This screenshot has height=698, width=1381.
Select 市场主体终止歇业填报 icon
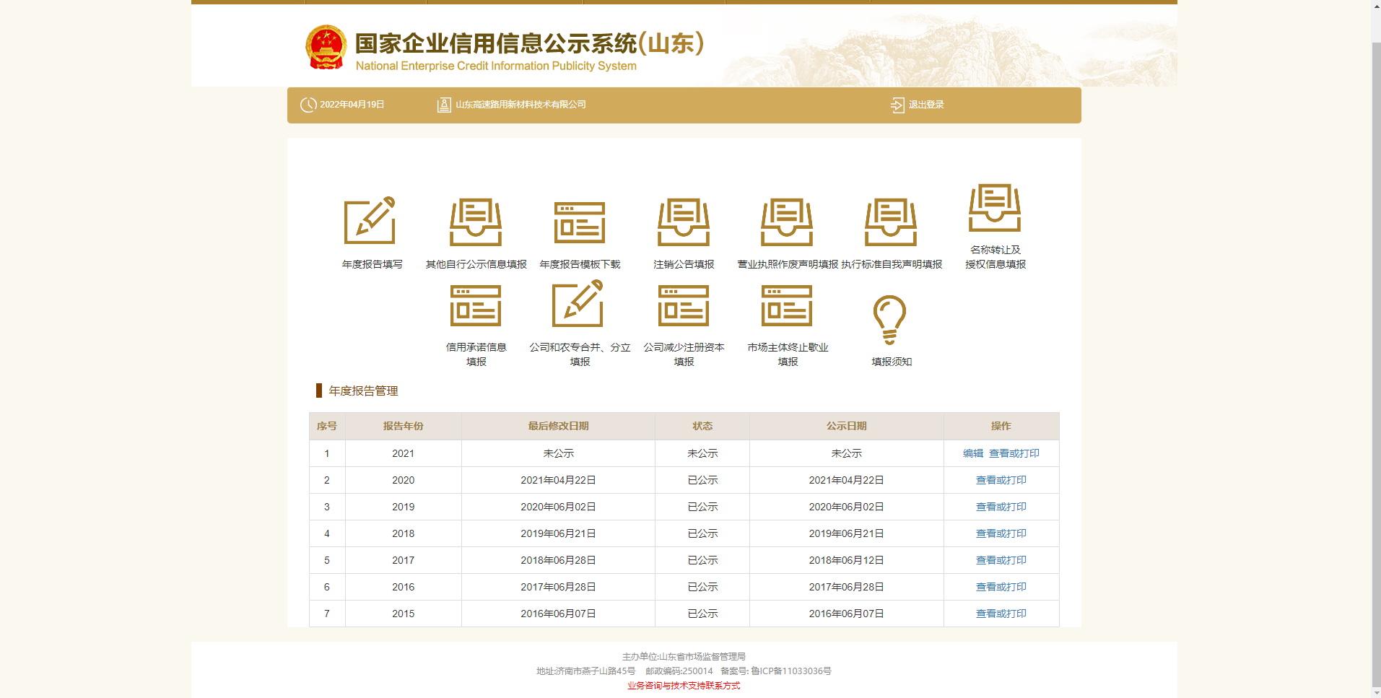click(787, 305)
